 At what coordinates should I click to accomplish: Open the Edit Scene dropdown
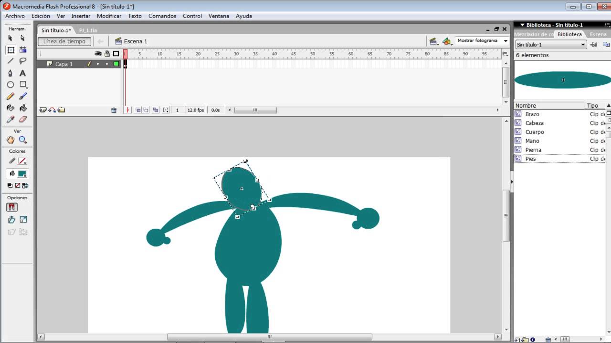coord(433,41)
